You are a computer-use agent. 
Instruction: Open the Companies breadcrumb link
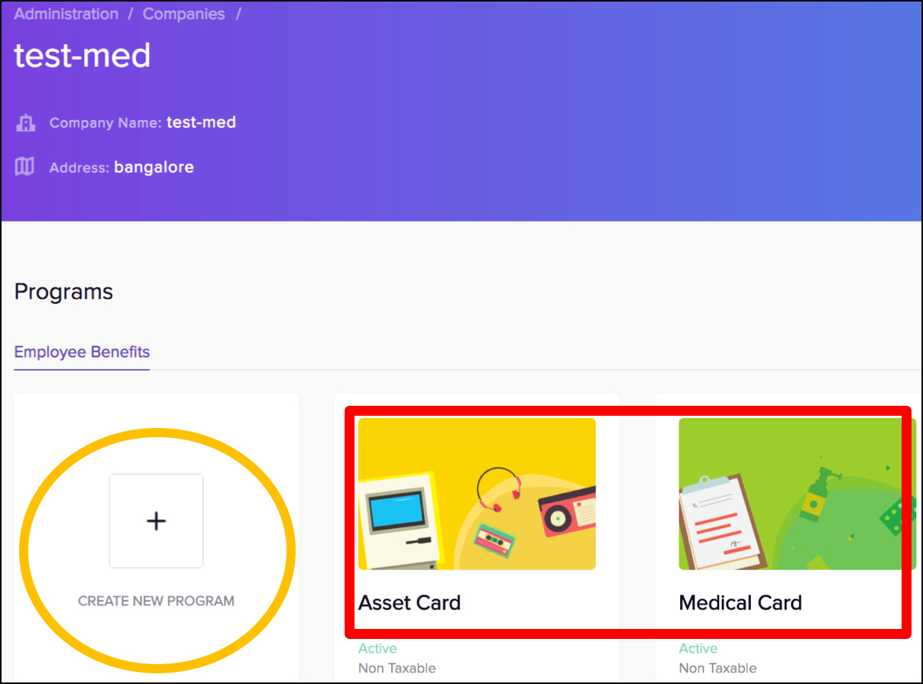184,15
